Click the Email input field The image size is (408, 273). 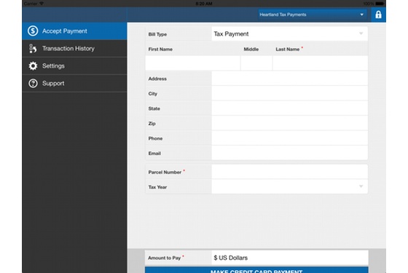(x=290, y=153)
